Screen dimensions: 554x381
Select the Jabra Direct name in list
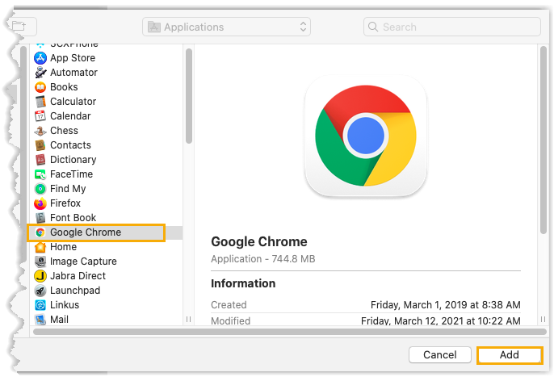(78, 276)
